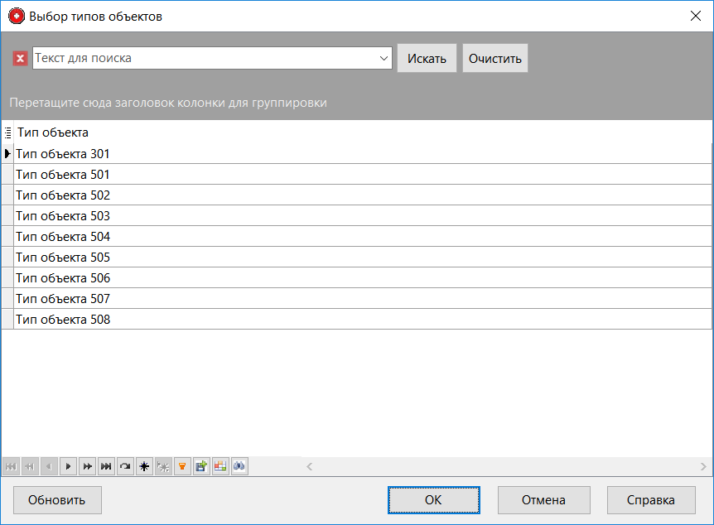
Task: Go to last record in grid
Action: 106,467
